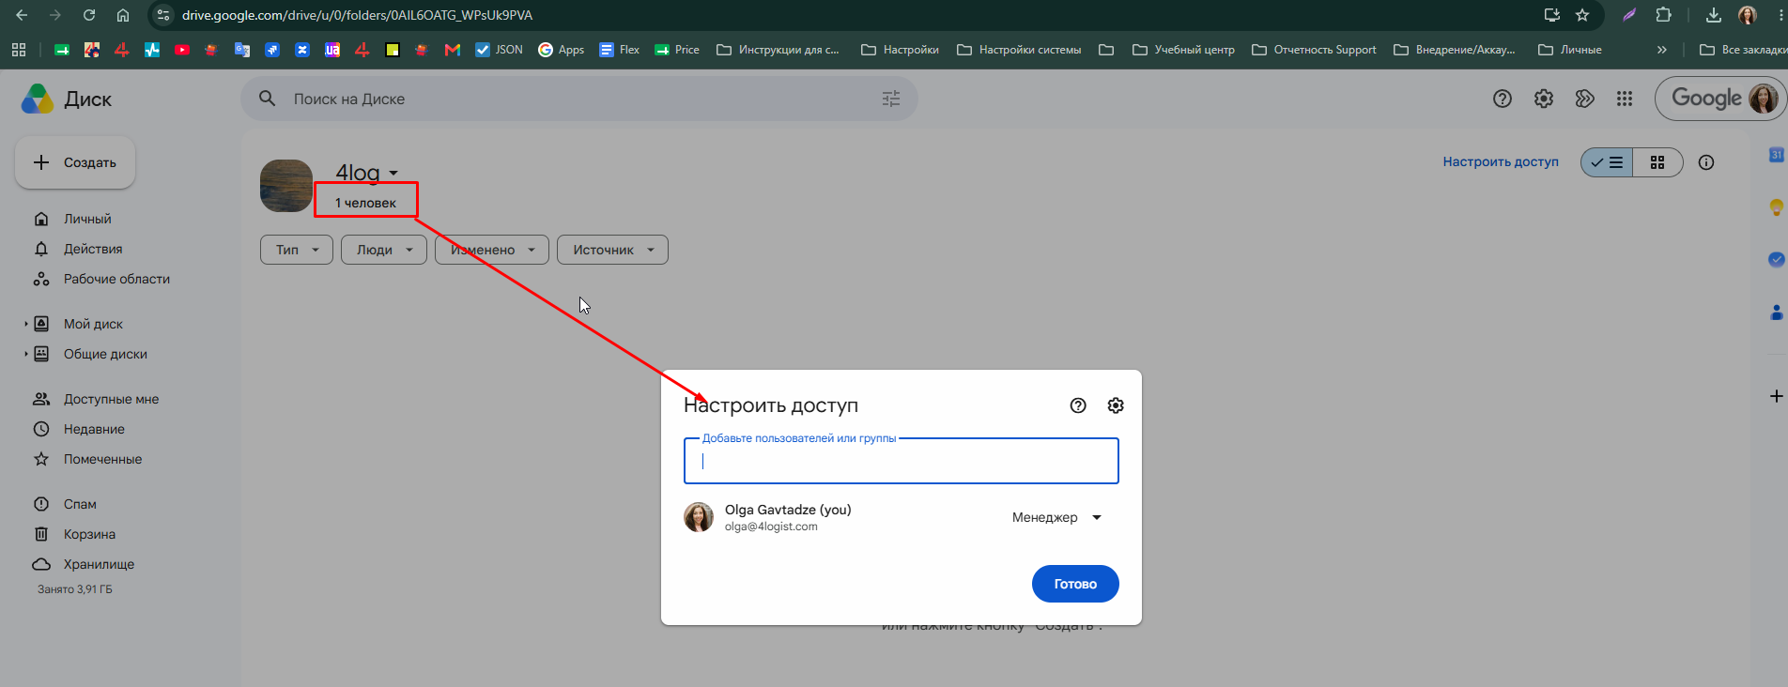Click the browser back arrow
The width and height of the screenshot is (1788, 687).
pyautogui.click(x=22, y=15)
